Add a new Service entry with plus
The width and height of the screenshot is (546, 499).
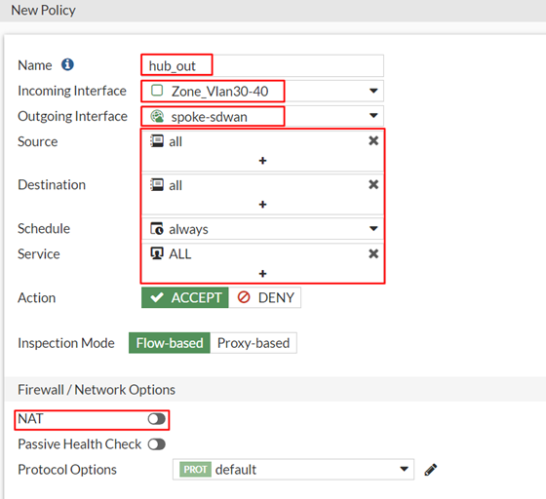pos(262,274)
